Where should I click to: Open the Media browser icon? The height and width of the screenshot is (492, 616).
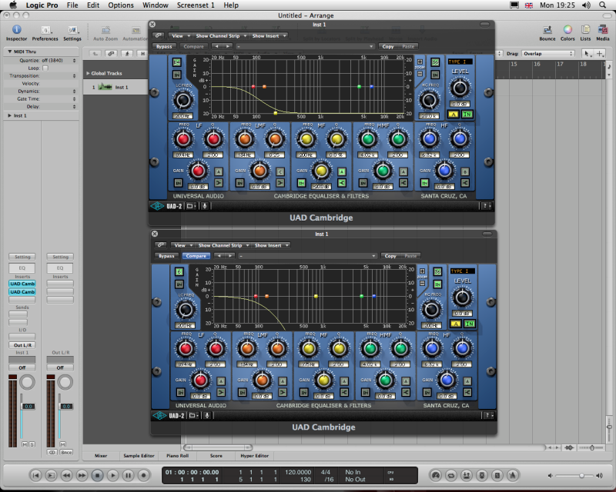[603, 30]
